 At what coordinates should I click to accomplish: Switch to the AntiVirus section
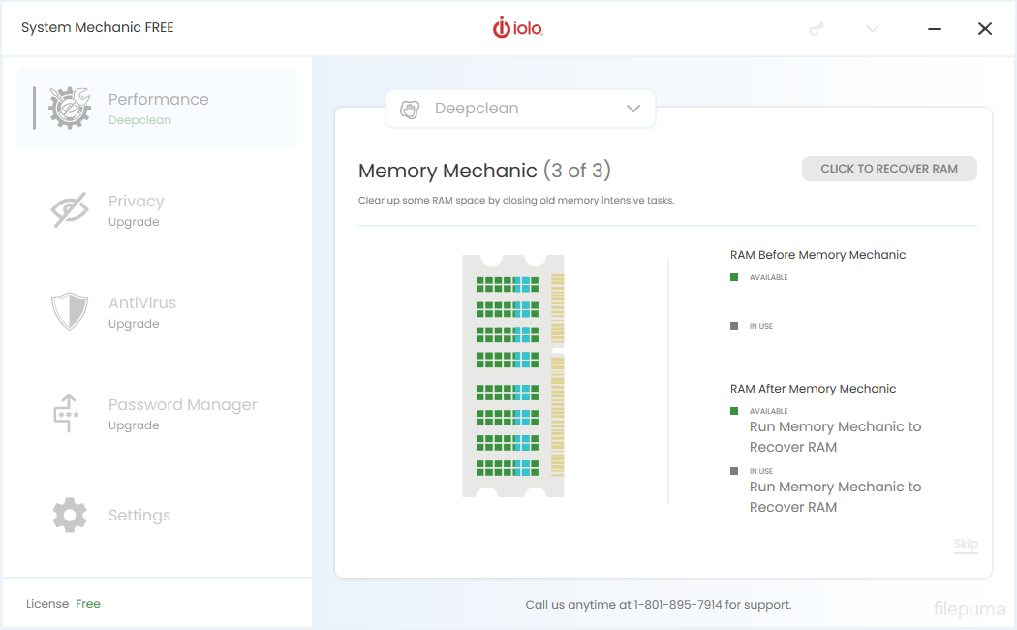coord(142,303)
